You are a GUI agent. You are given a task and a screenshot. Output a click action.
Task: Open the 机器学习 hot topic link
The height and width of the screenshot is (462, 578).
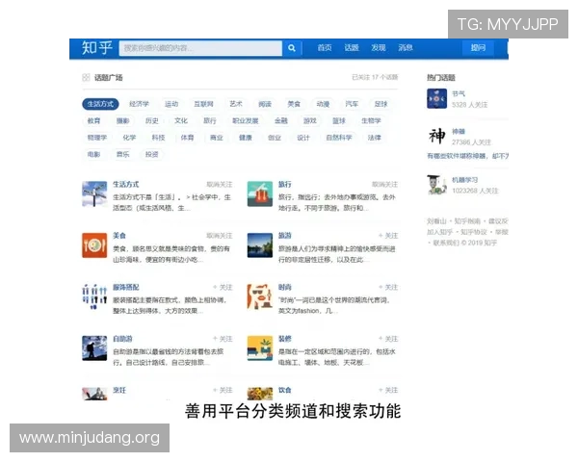pos(465,180)
